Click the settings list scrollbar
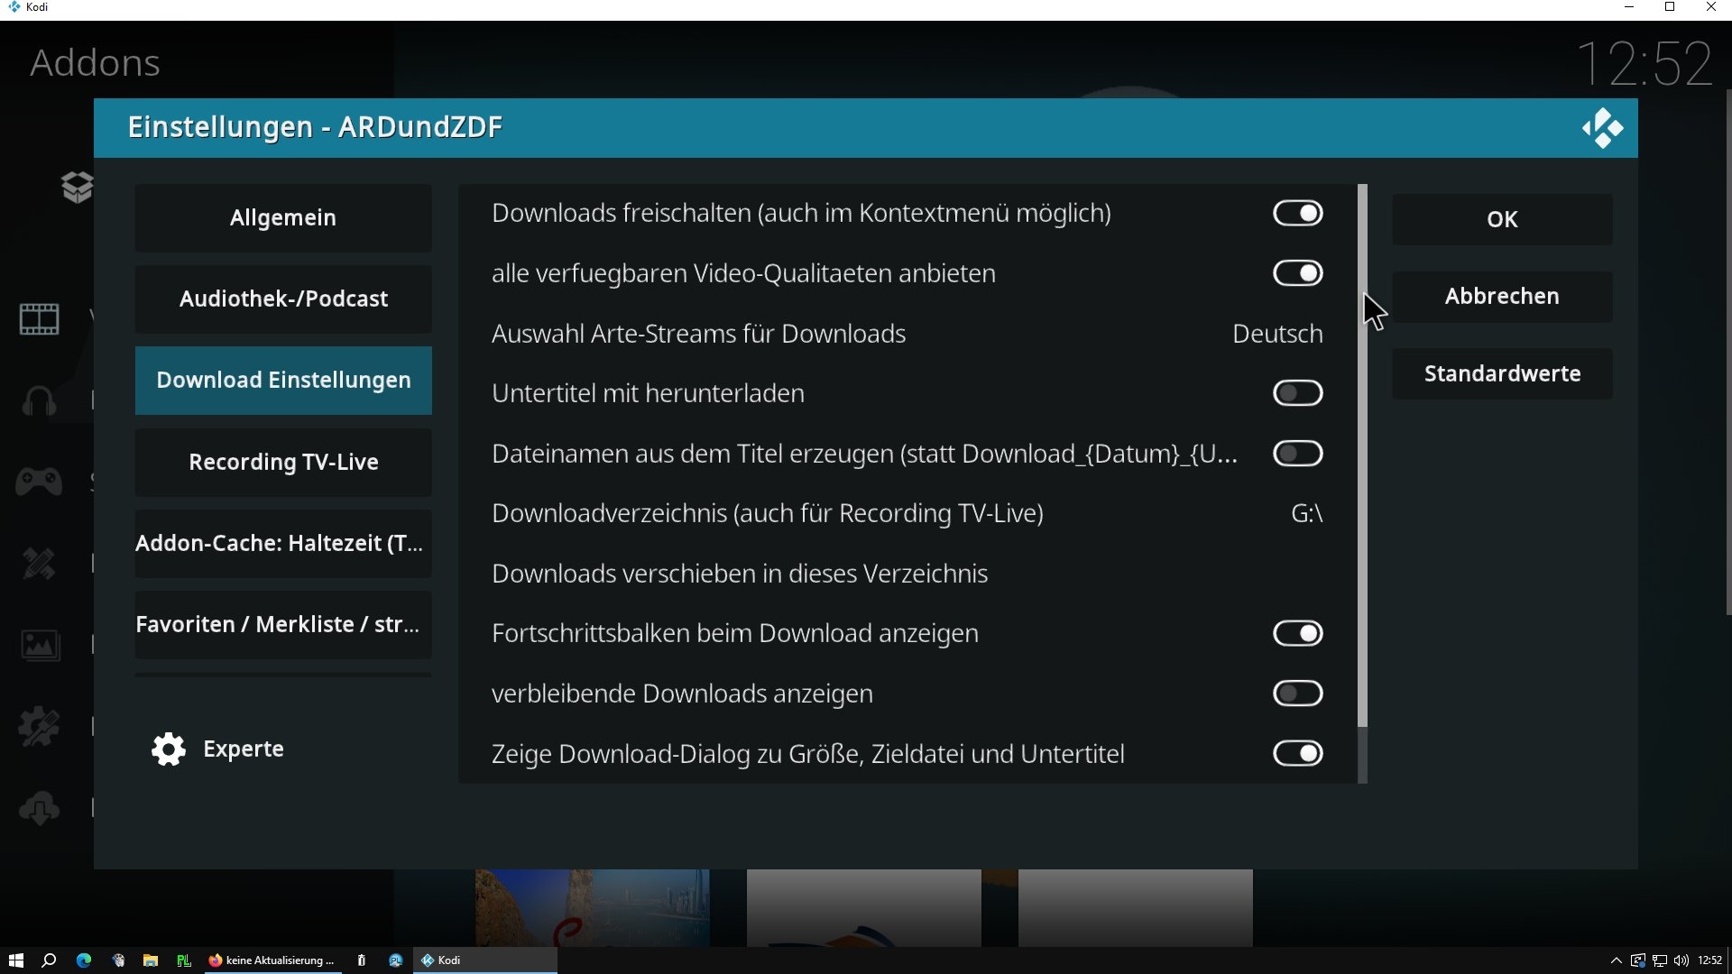 tap(1362, 455)
